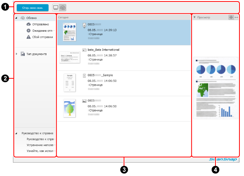Collapse the Руководство к справке section
The image size is (244, 176).
click(x=16, y=133)
